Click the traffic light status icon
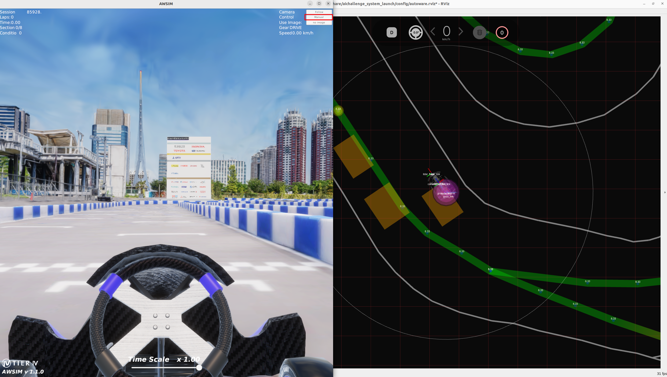 click(479, 32)
